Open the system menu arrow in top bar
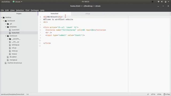Screen dimensions: 171x96 (x=169, y=2)
